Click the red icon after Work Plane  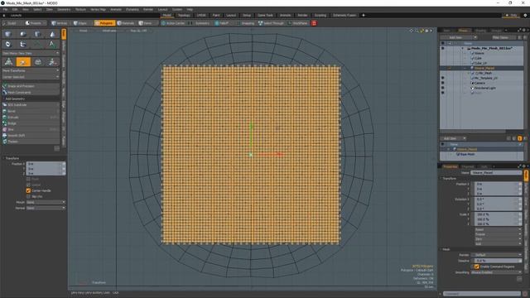pos(314,23)
